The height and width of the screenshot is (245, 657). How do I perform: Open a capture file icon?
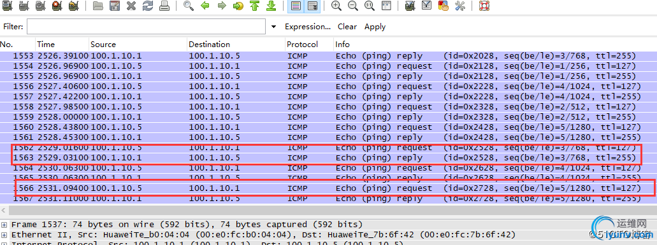pos(98,6)
